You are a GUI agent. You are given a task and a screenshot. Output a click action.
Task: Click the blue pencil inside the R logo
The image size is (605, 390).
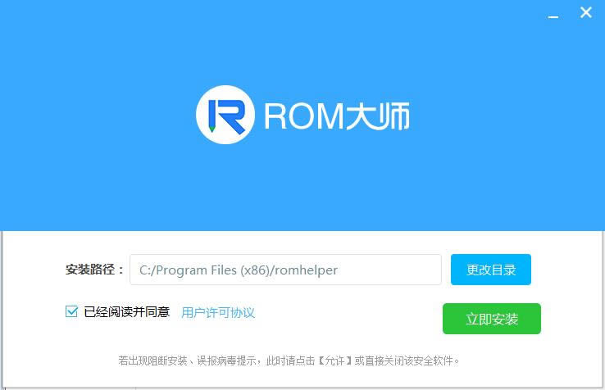212,116
